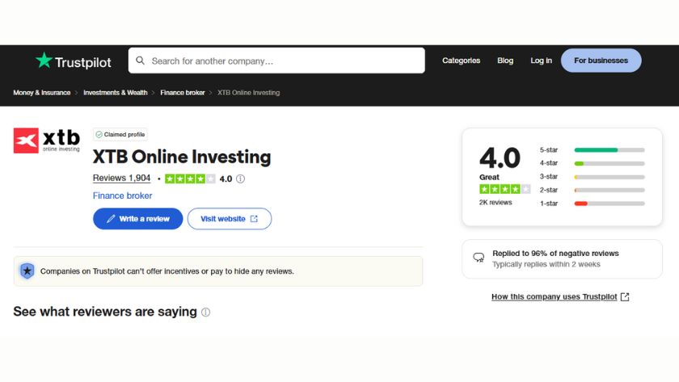Click the info icon beside 'See what reviewers are saying'

pos(205,313)
